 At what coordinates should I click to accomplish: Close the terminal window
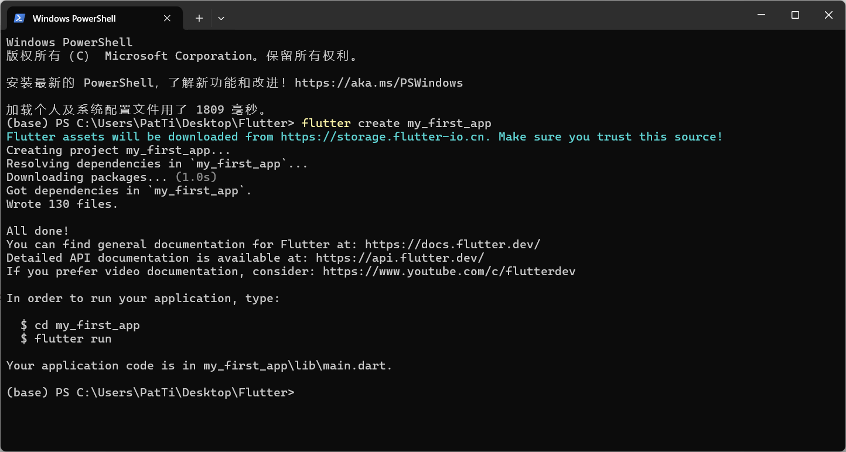point(828,15)
